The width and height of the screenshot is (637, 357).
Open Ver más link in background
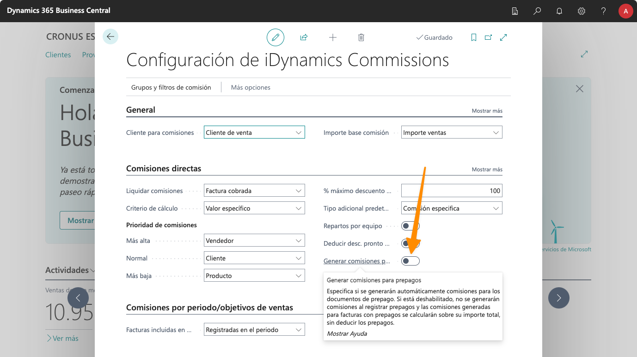[62, 338]
